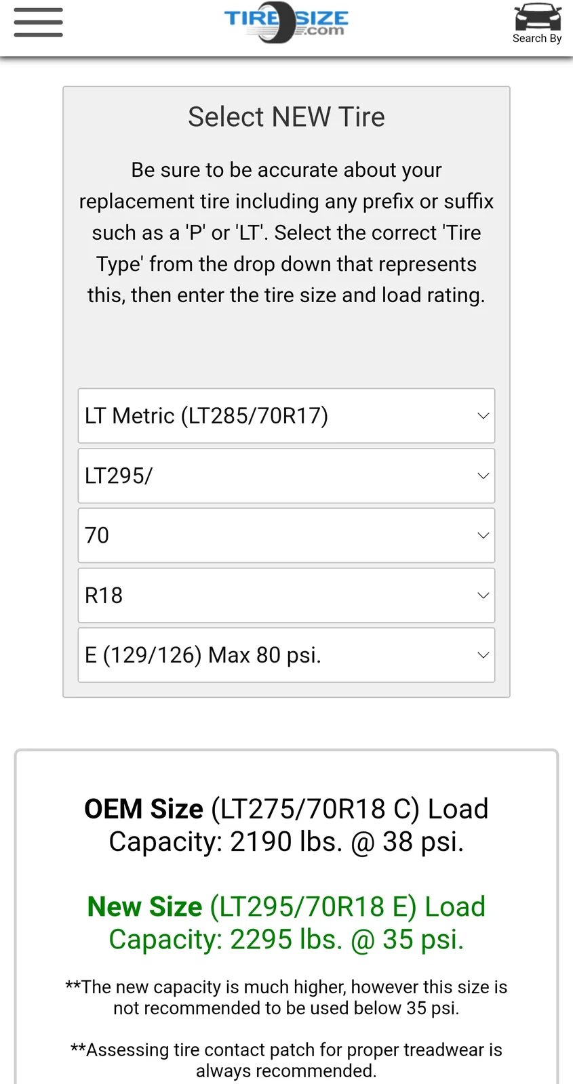This screenshot has width=573, height=1084.
Task: Tap the Search By car icon
Action: tap(537, 16)
